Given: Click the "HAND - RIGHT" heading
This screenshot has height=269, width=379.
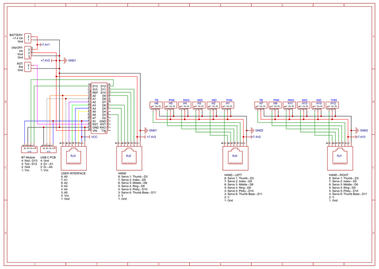Looking at the screenshot, I should (x=339, y=175).
